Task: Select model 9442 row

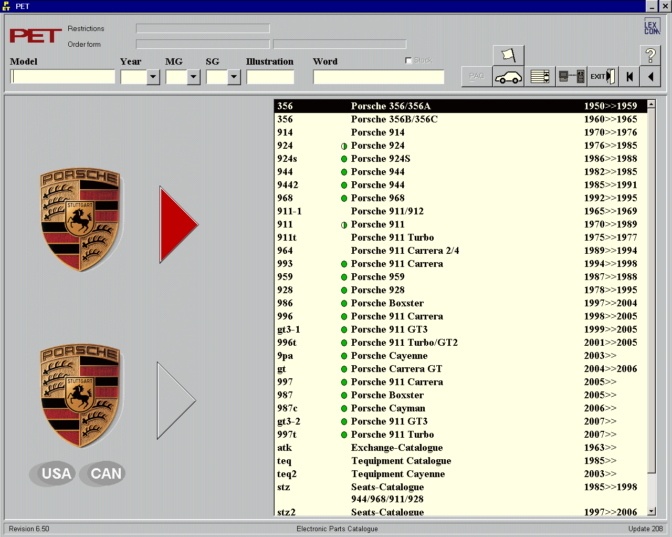Action: point(460,185)
